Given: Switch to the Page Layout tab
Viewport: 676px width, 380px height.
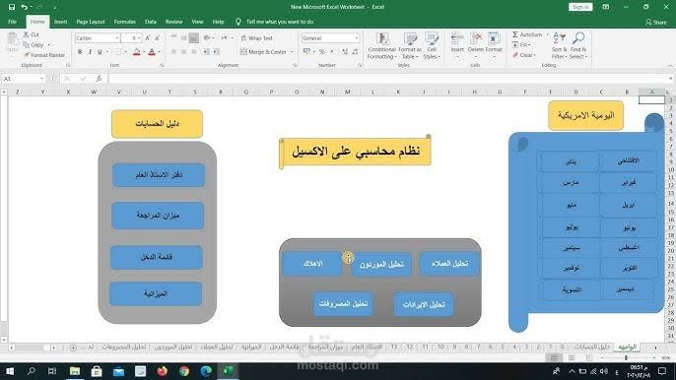Looking at the screenshot, I should 91,22.
